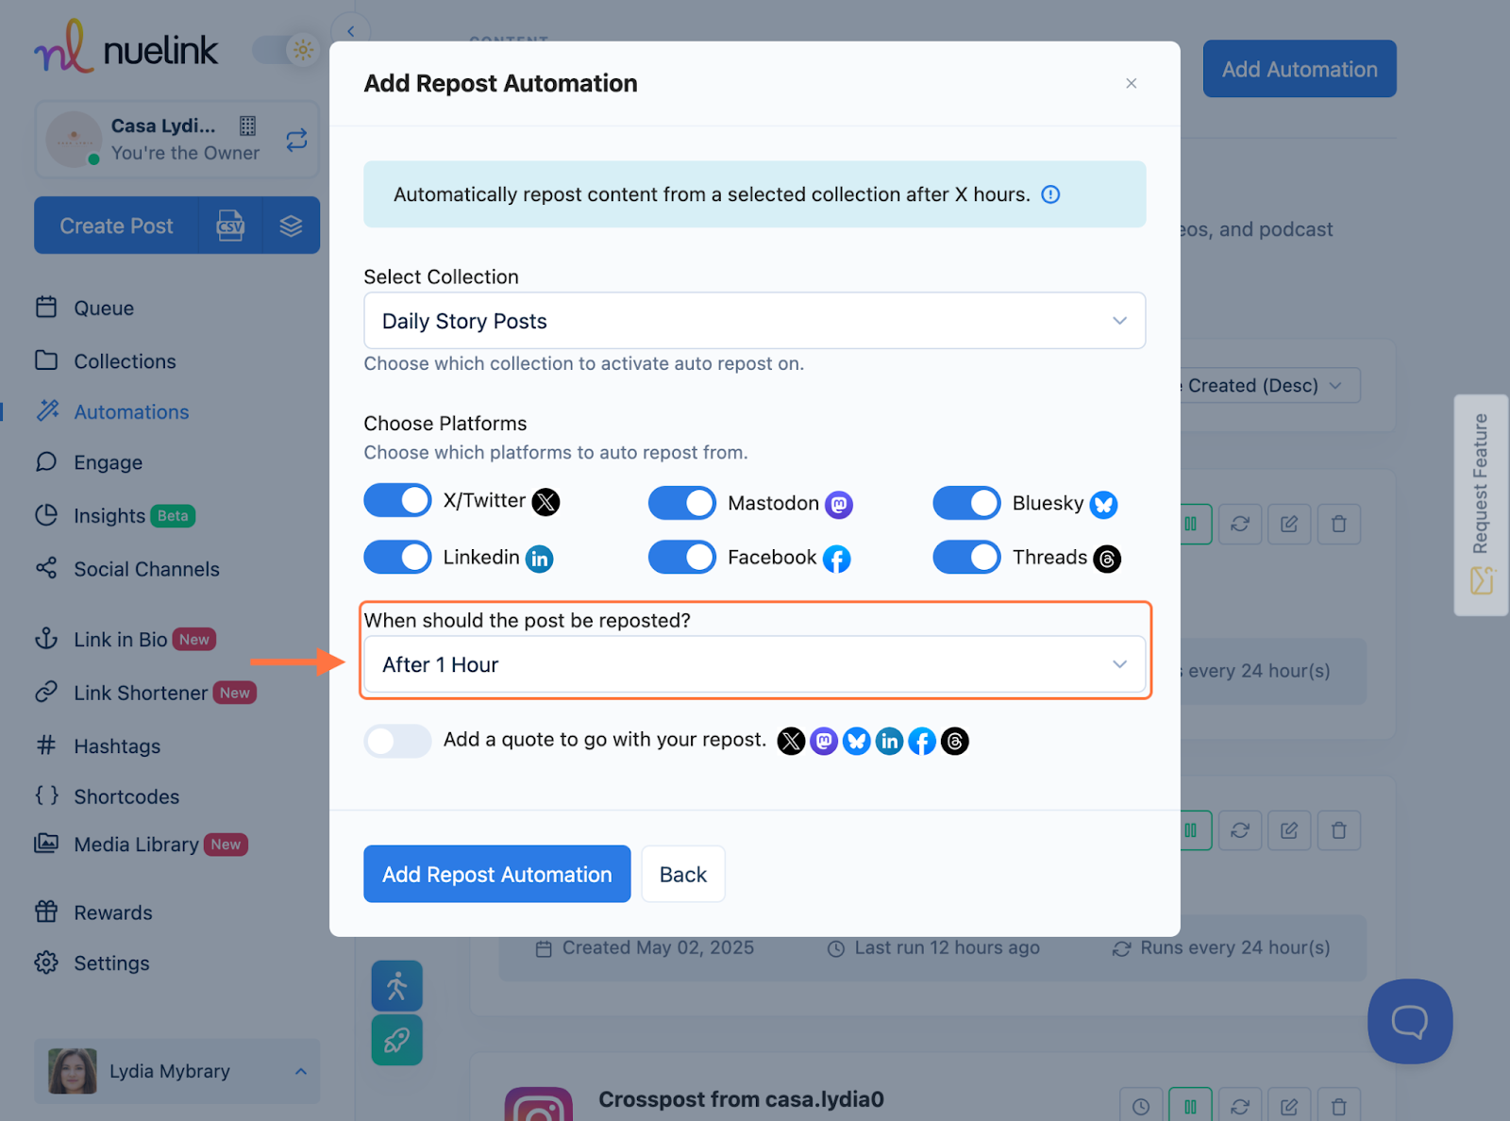Click the X/Twitter logo icon beside its toggle
Screen dimensions: 1510x1121
pyautogui.click(x=545, y=502)
